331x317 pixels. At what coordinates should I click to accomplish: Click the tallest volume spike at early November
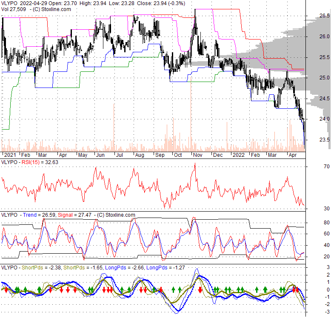pyautogui.click(x=191, y=114)
